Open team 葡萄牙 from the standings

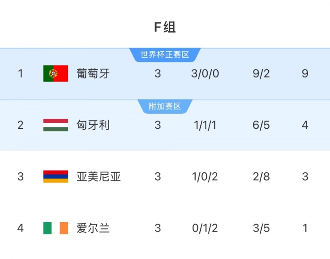[x=93, y=73]
